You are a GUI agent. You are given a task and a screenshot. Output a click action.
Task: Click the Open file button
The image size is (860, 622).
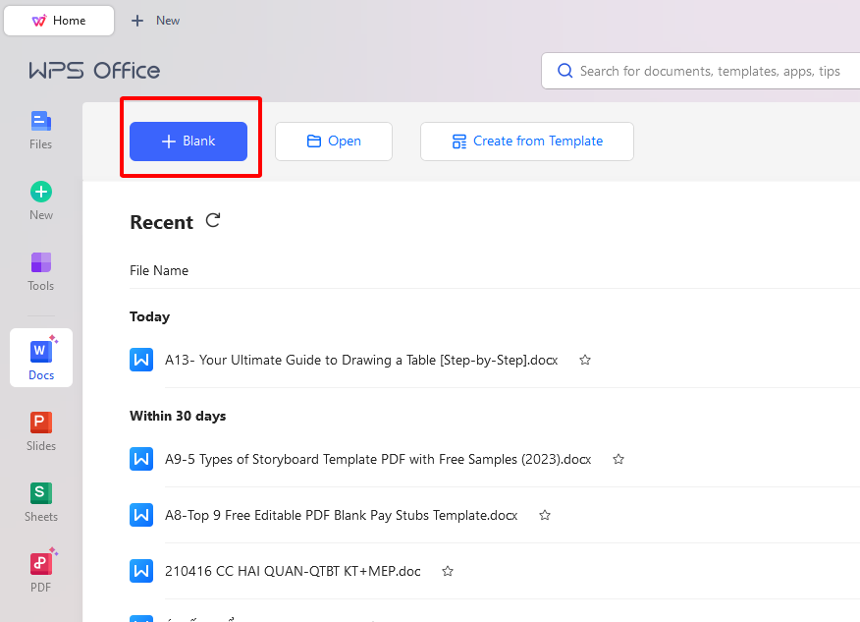click(x=334, y=141)
